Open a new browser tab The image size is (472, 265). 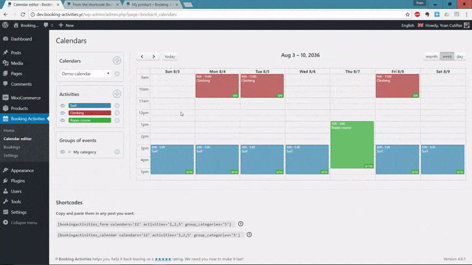tap(188, 5)
